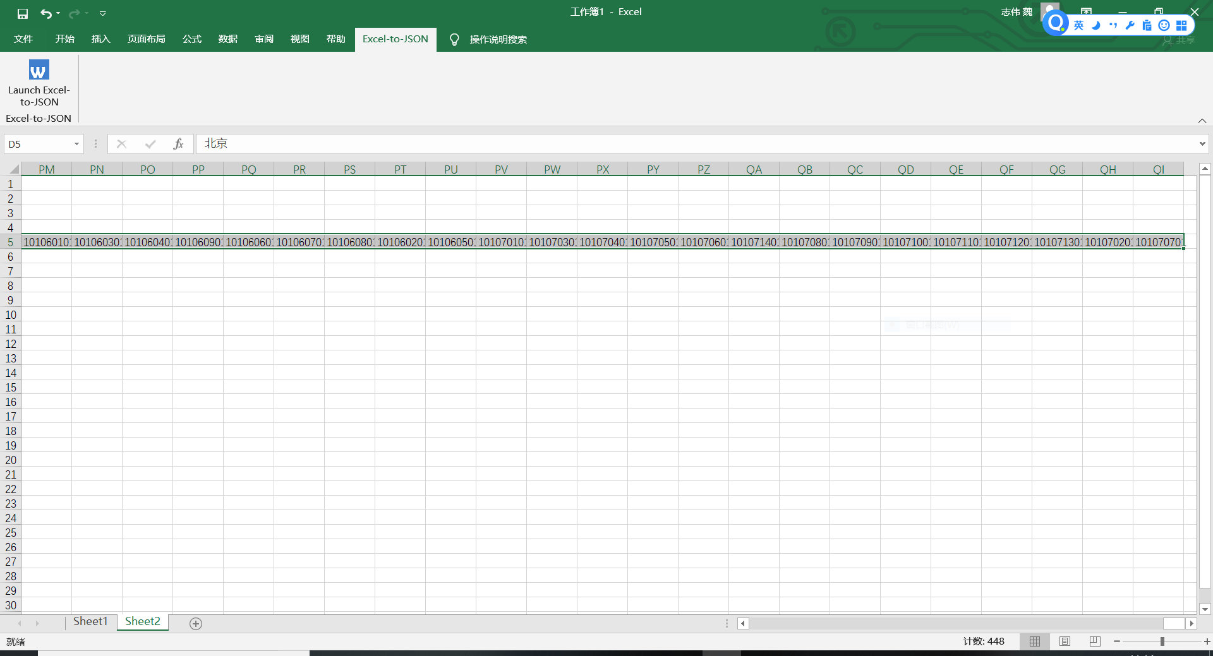Zoom in with plus button
The height and width of the screenshot is (656, 1213).
tap(1207, 641)
